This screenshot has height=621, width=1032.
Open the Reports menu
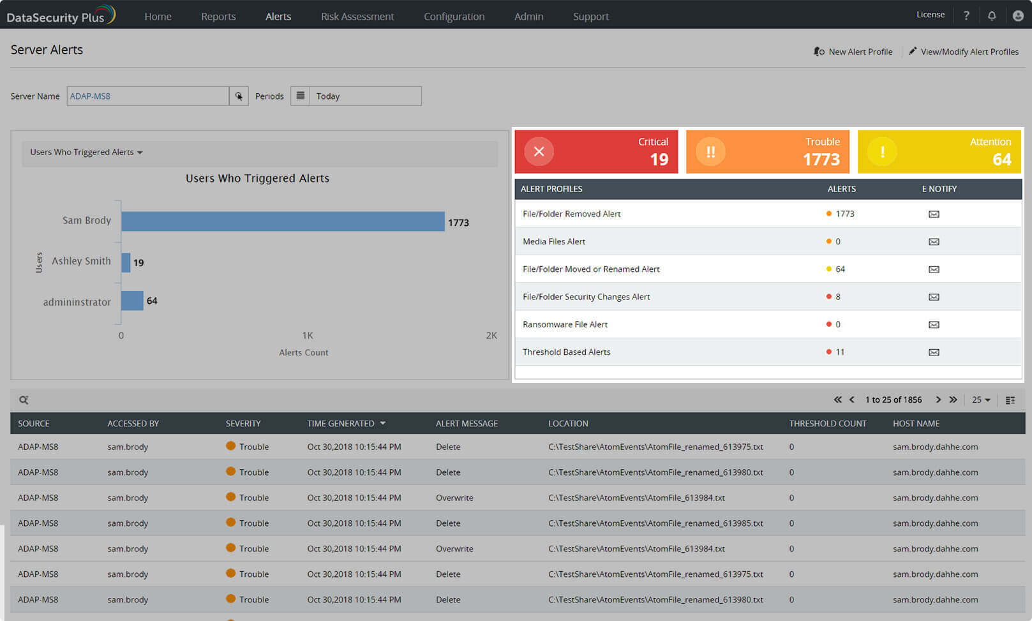218,17
